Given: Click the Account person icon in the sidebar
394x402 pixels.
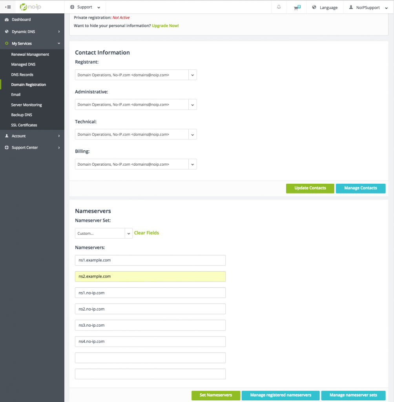Looking at the screenshot, I should pyautogui.click(x=7, y=136).
